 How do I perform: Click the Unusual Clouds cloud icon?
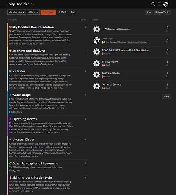click(11, 140)
